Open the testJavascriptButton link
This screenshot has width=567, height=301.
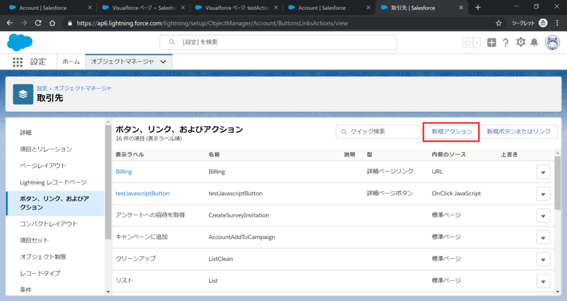pyautogui.click(x=142, y=194)
